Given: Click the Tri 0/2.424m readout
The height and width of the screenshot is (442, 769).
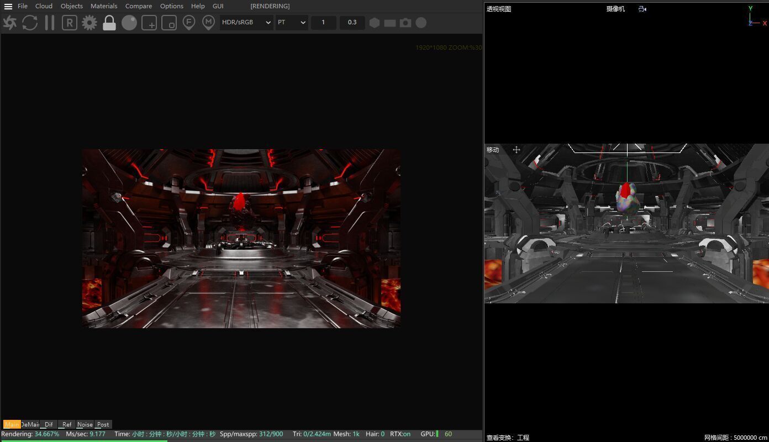Looking at the screenshot, I should (x=312, y=434).
